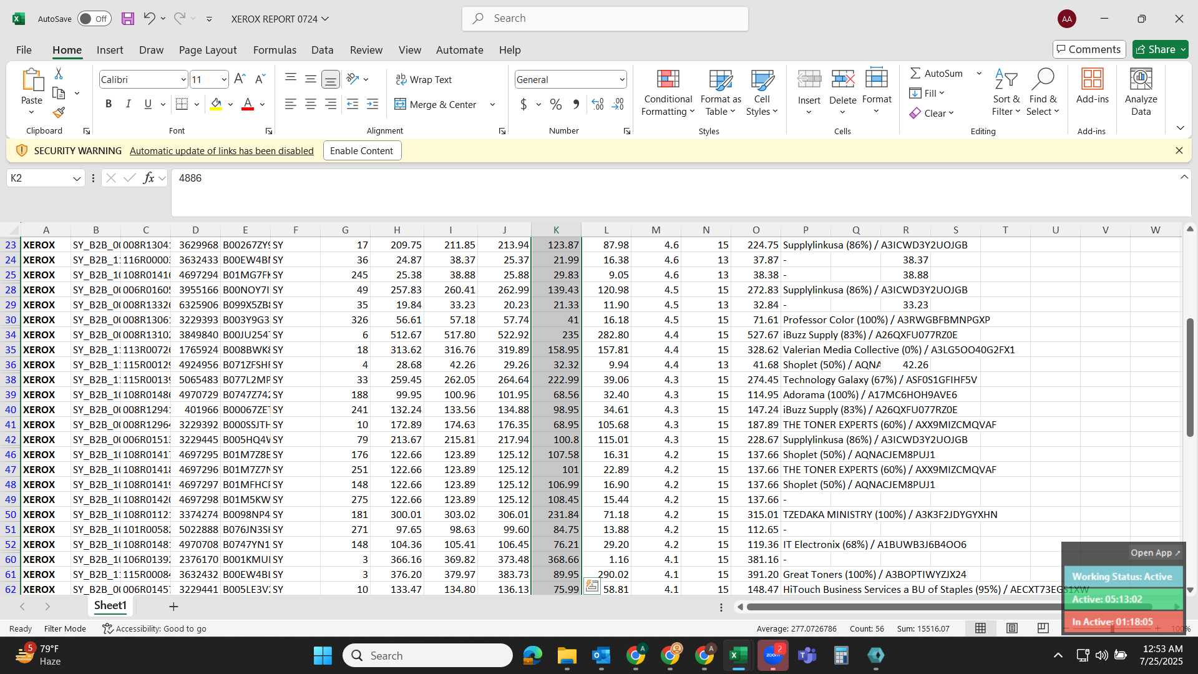
Task: Add new sheet with plus button
Action: [x=173, y=606]
